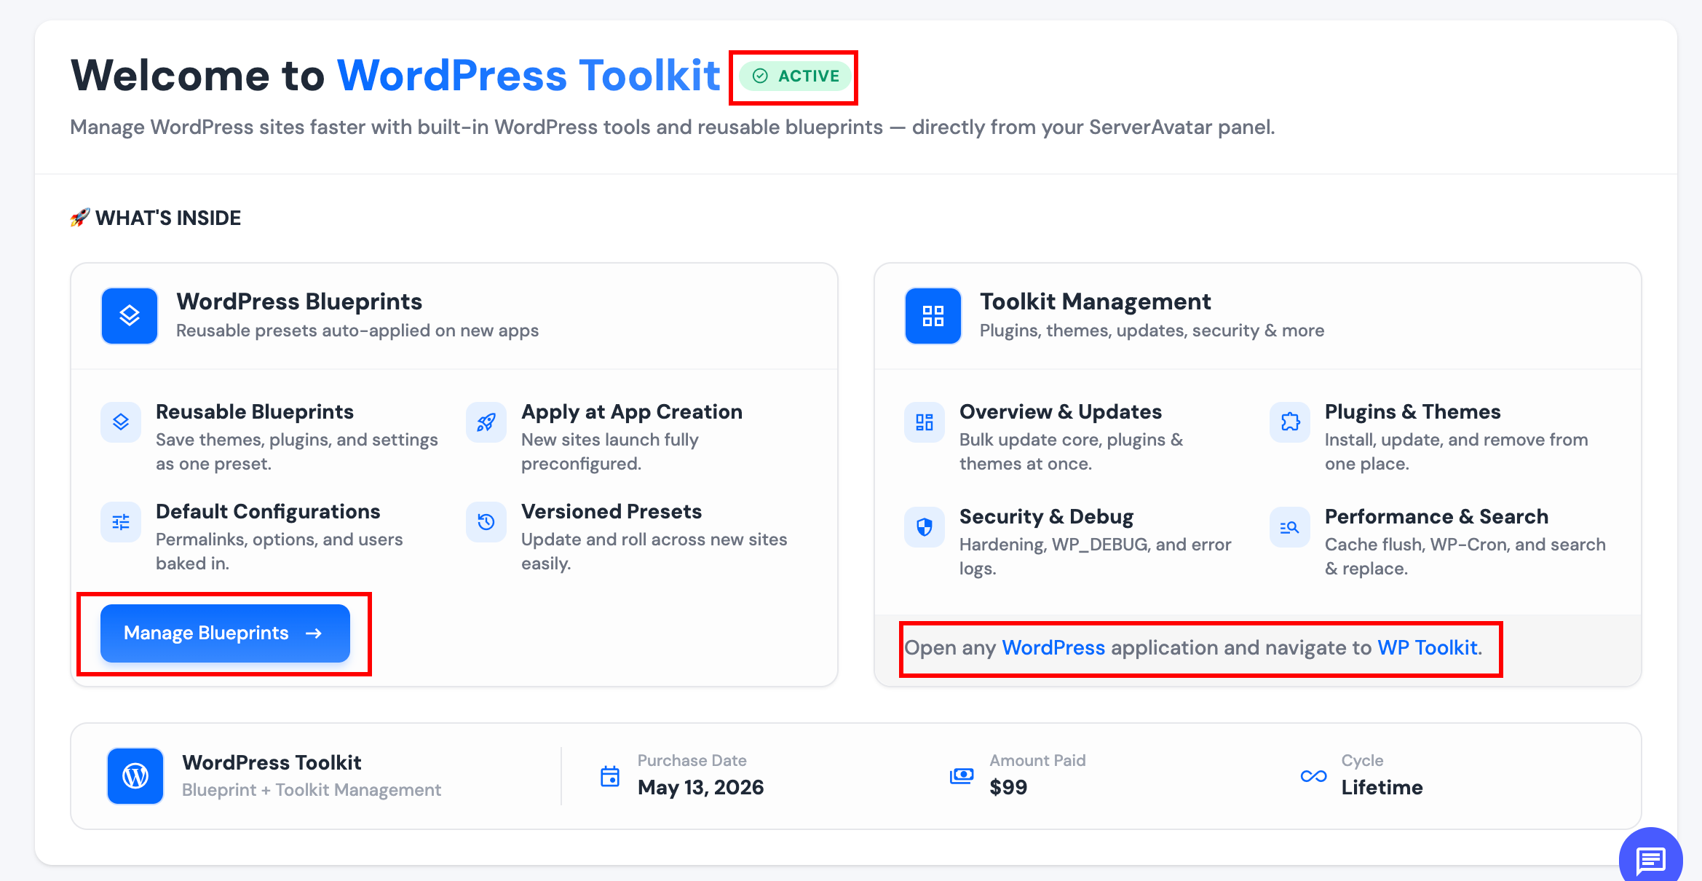
Task: Click the Manage Blueprints button
Action: pyautogui.click(x=225, y=633)
